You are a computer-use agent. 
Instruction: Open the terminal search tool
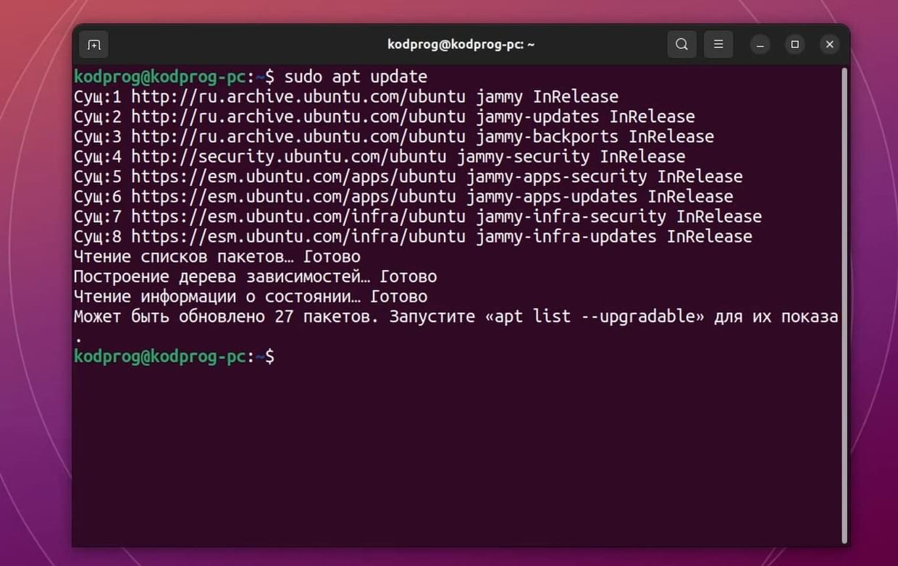[x=681, y=45]
